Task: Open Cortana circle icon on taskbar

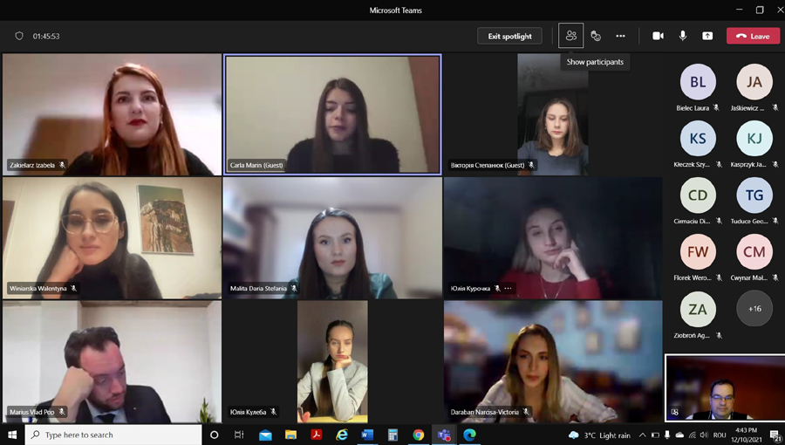Action: click(215, 435)
